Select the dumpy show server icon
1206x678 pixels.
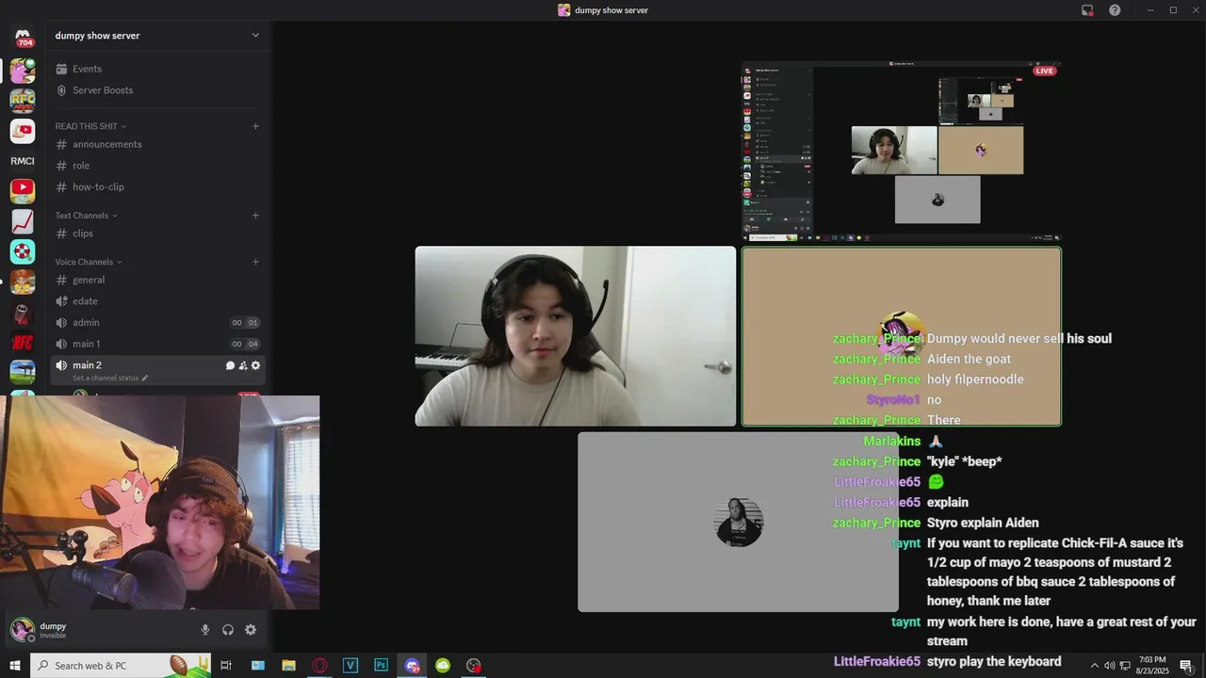point(23,70)
